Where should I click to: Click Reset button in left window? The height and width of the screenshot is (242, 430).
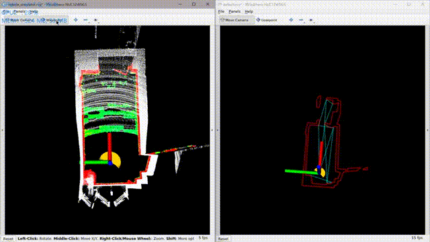pyautogui.click(x=8, y=239)
